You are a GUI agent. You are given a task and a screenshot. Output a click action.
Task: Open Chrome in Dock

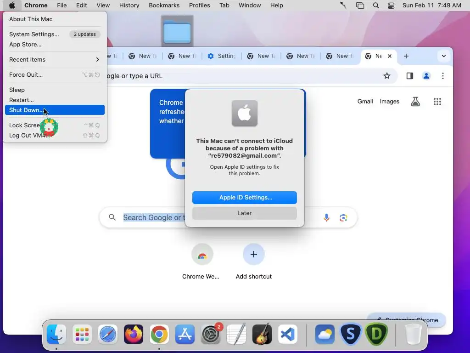(159, 334)
